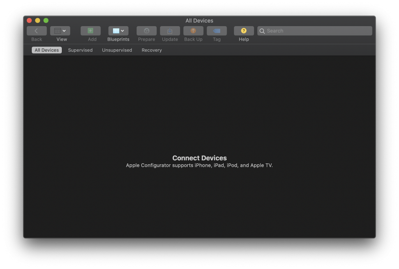Click the Tag icon in the toolbar
Viewport: 399px width, 269px height.
pyautogui.click(x=217, y=30)
